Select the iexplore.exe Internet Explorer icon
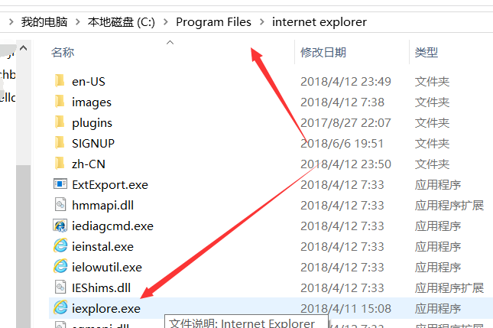 (60, 308)
